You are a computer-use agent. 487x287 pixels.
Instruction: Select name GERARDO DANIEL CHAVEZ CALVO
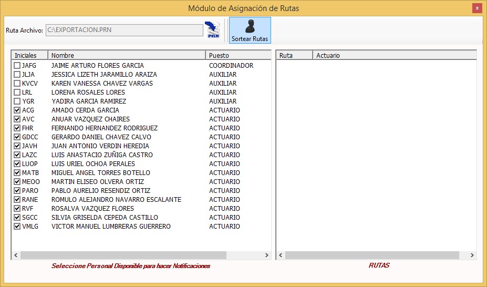(101, 137)
